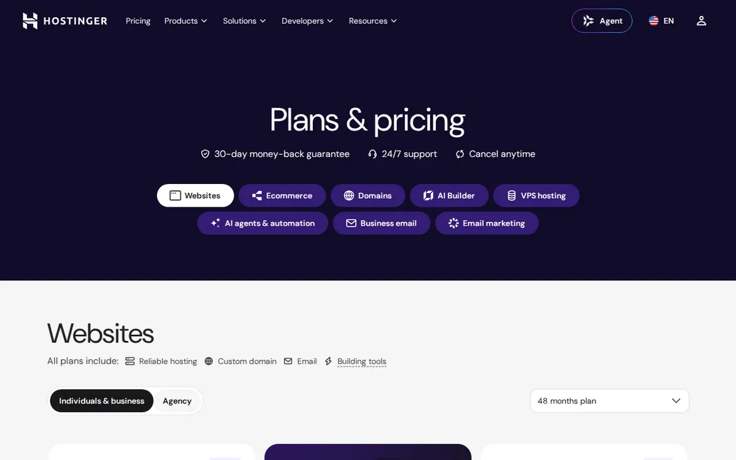Click the Building tools link
This screenshot has height=460, width=736.
tap(362, 361)
